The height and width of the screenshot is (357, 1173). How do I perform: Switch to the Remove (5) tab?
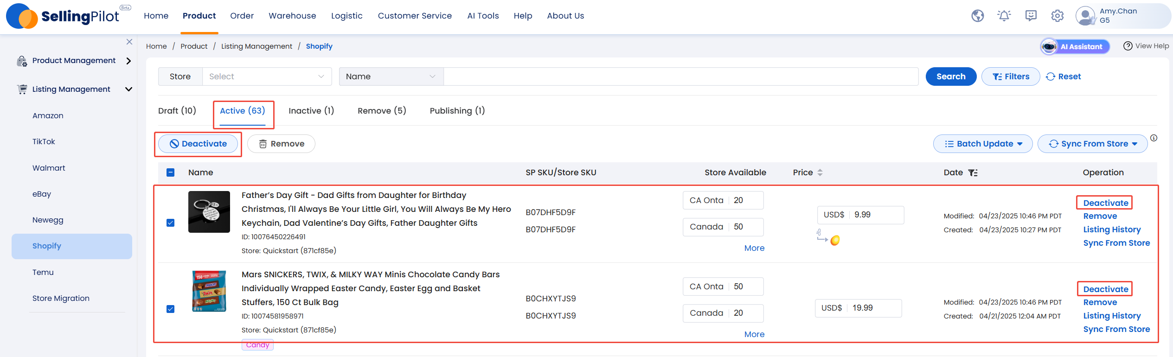(x=382, y=111)
